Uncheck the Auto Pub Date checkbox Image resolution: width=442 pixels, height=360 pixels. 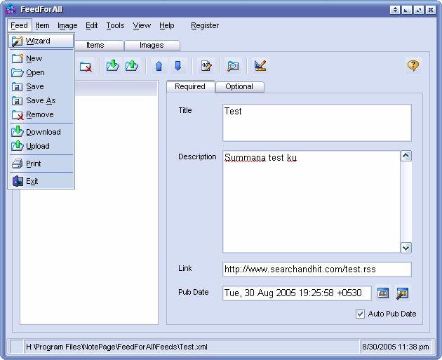click(x=361, y=314)
